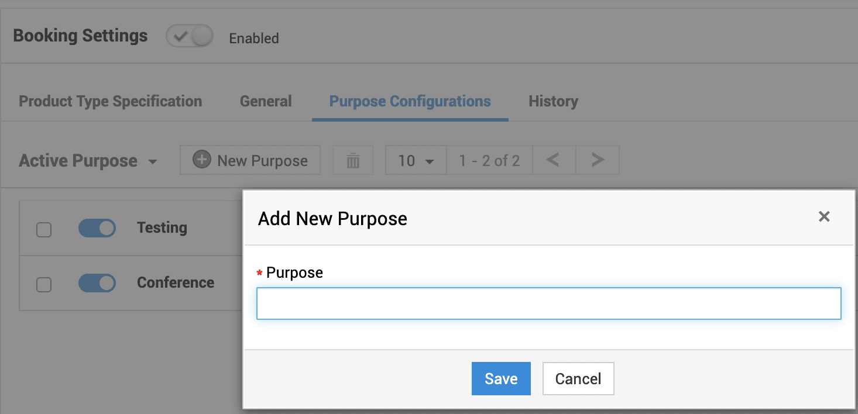Go to next page arrow
Image resolution: width=858 pixels, height=414 pixels.
coord(597,160)
